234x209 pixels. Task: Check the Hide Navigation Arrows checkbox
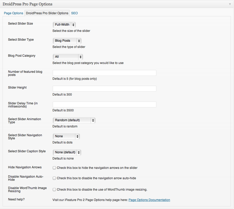click(x=54, y=168)
